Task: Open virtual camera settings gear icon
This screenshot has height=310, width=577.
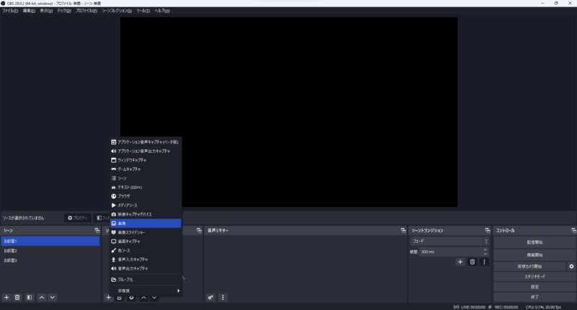Action: [x=571, y=266]
